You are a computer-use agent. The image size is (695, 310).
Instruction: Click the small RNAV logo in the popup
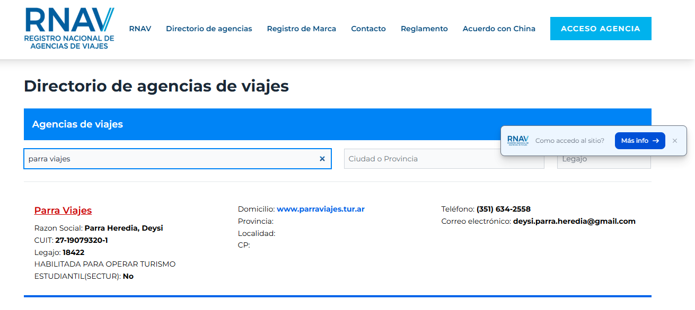pyautogui.click(x=518, y=141)
